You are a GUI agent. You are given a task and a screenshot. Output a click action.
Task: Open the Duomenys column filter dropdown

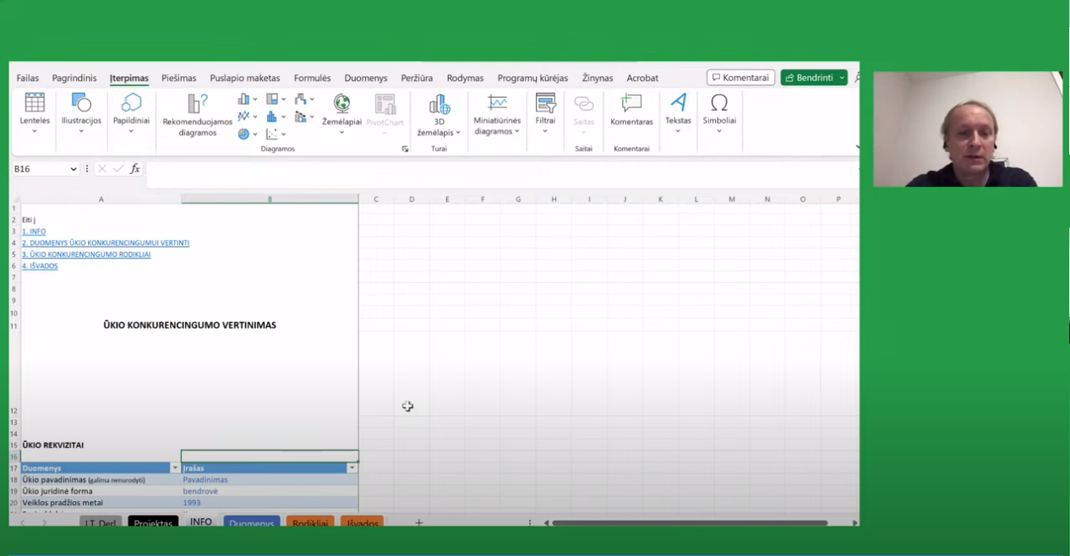pos(175,468)
